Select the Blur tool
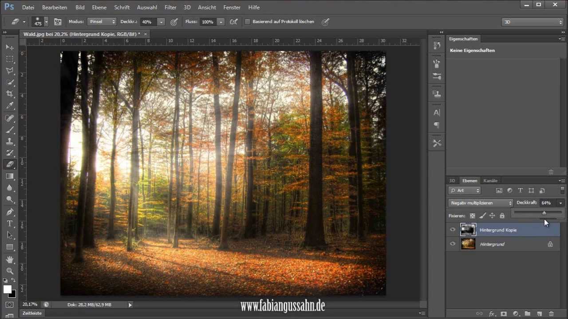Screen dimensions: 568x319 (10, 188)
